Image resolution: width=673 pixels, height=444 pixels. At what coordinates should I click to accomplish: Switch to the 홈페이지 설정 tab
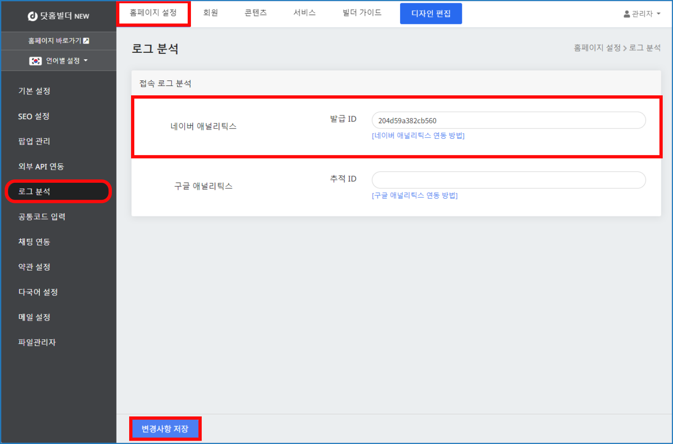[x=153, y=13]
